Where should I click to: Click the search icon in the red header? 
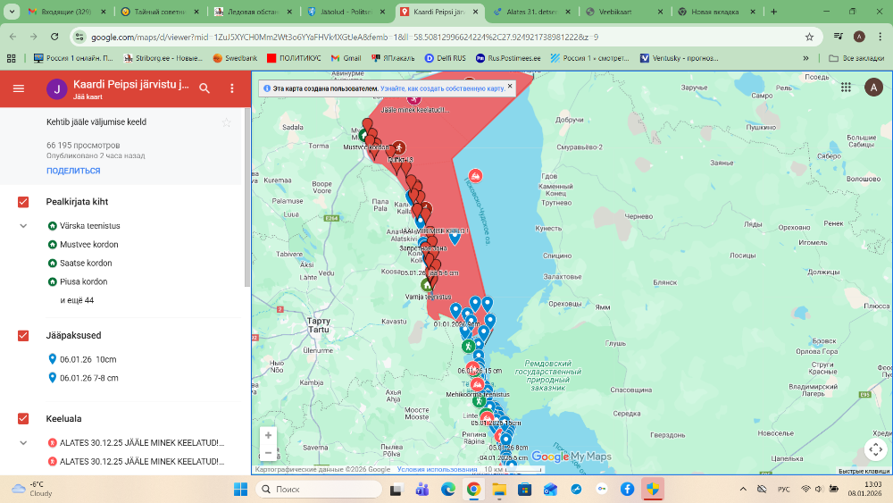click(204, 88)
